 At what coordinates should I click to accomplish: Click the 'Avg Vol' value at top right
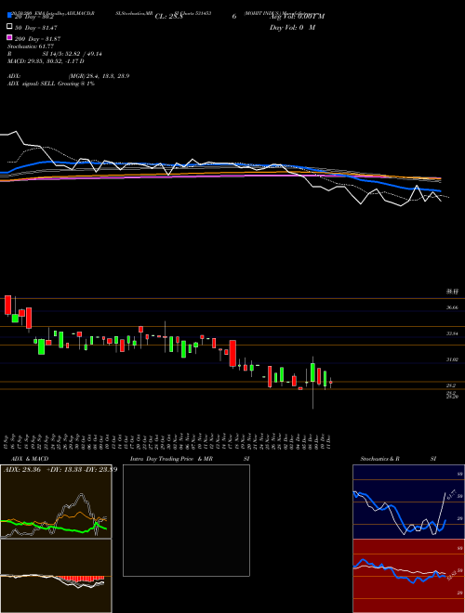tap(297, 17)
